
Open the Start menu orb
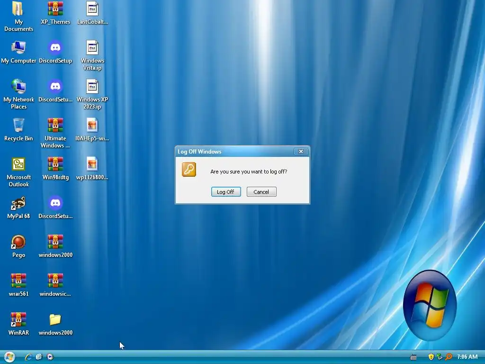point(9,357)
